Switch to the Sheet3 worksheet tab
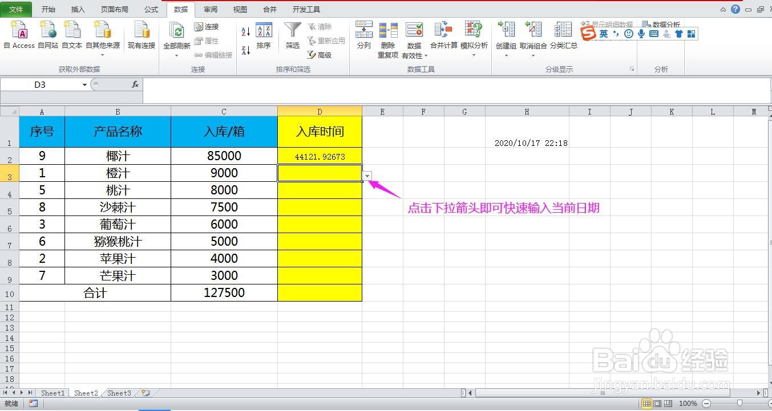The image size is (772, 411). pyautogui.click(x=118, y=393)
